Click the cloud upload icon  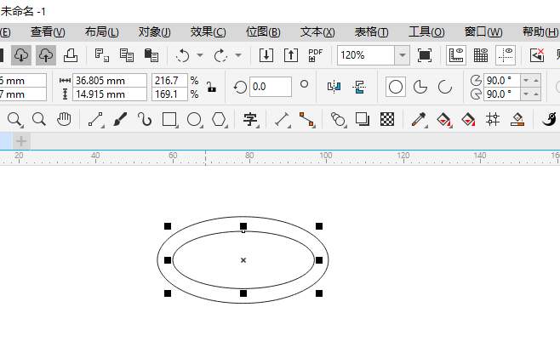(46, 55)
